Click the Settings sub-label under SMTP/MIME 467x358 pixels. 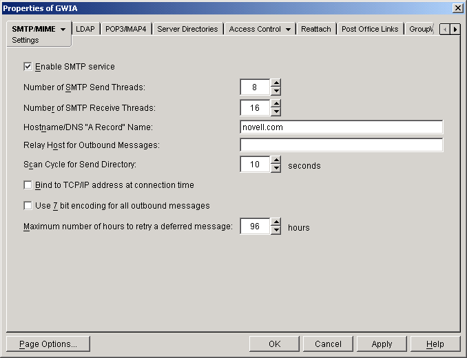[25, 40]
